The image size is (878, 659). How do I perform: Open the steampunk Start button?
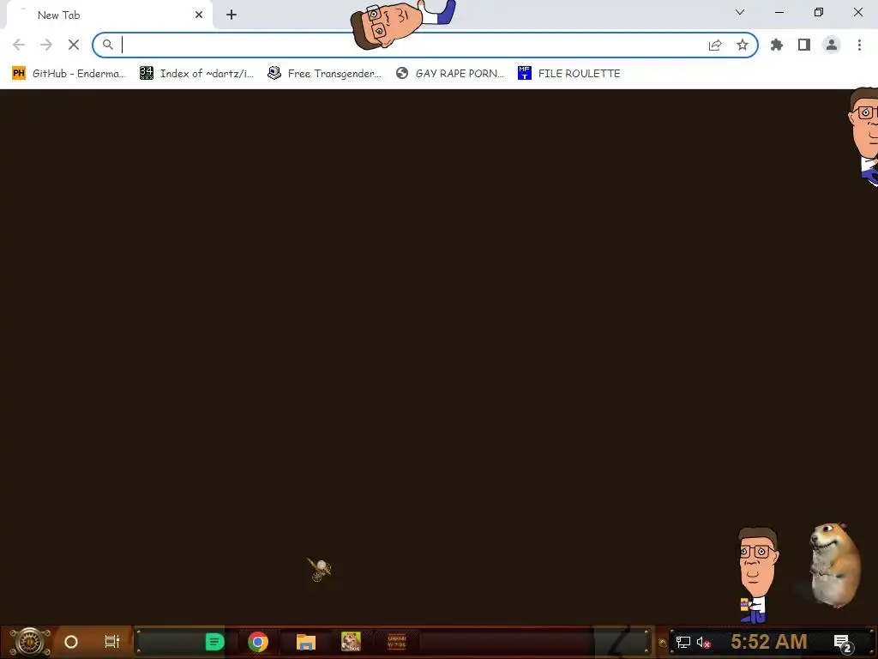(x=30, y=642)
